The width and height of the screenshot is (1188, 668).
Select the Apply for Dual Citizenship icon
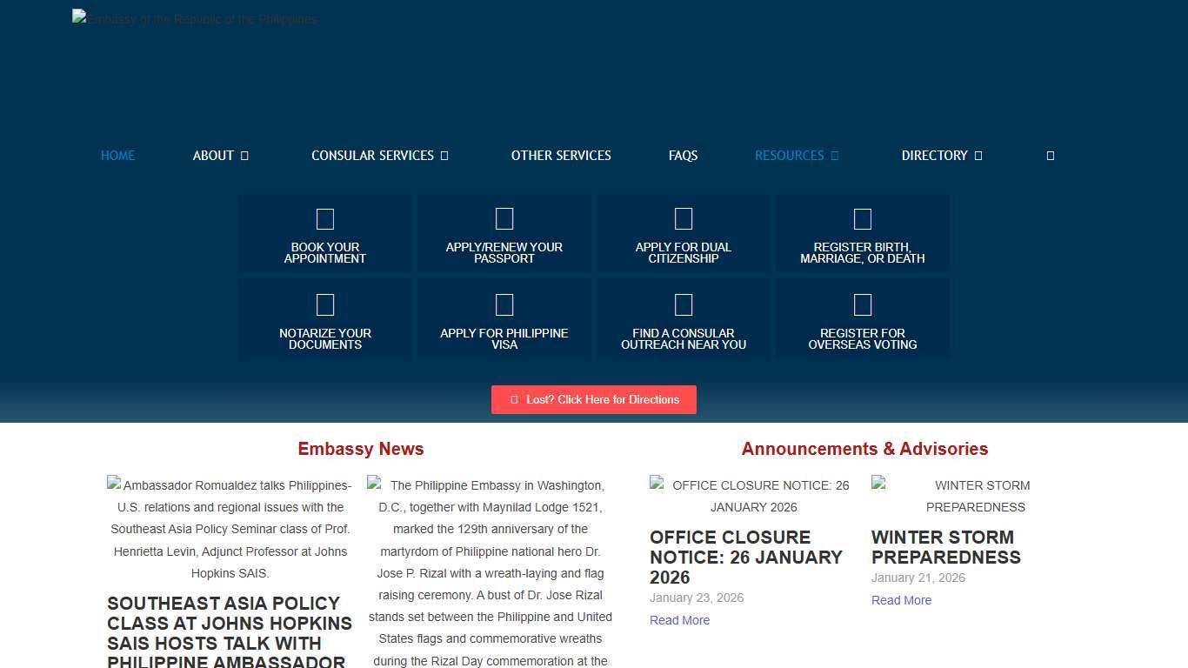click(x=684, y=219)
